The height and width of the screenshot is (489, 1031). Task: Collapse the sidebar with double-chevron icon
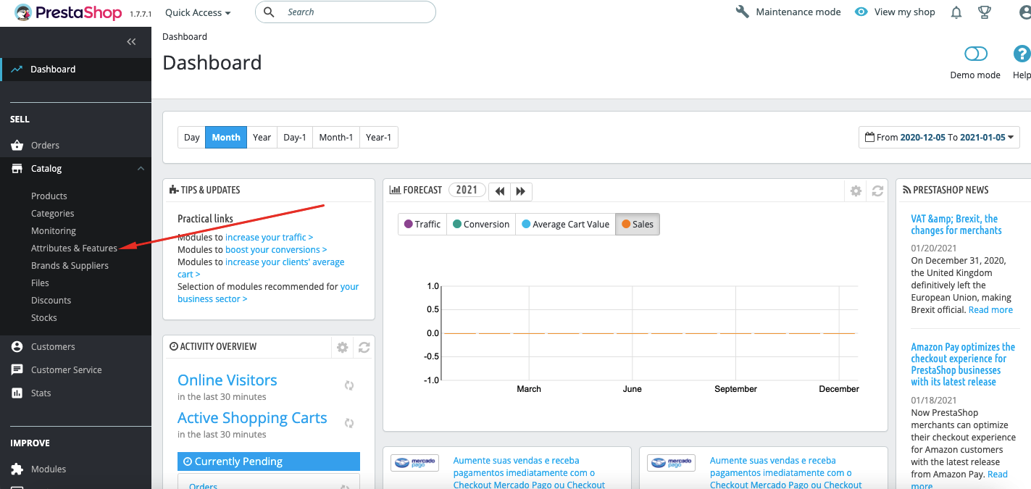coord(131,42)
